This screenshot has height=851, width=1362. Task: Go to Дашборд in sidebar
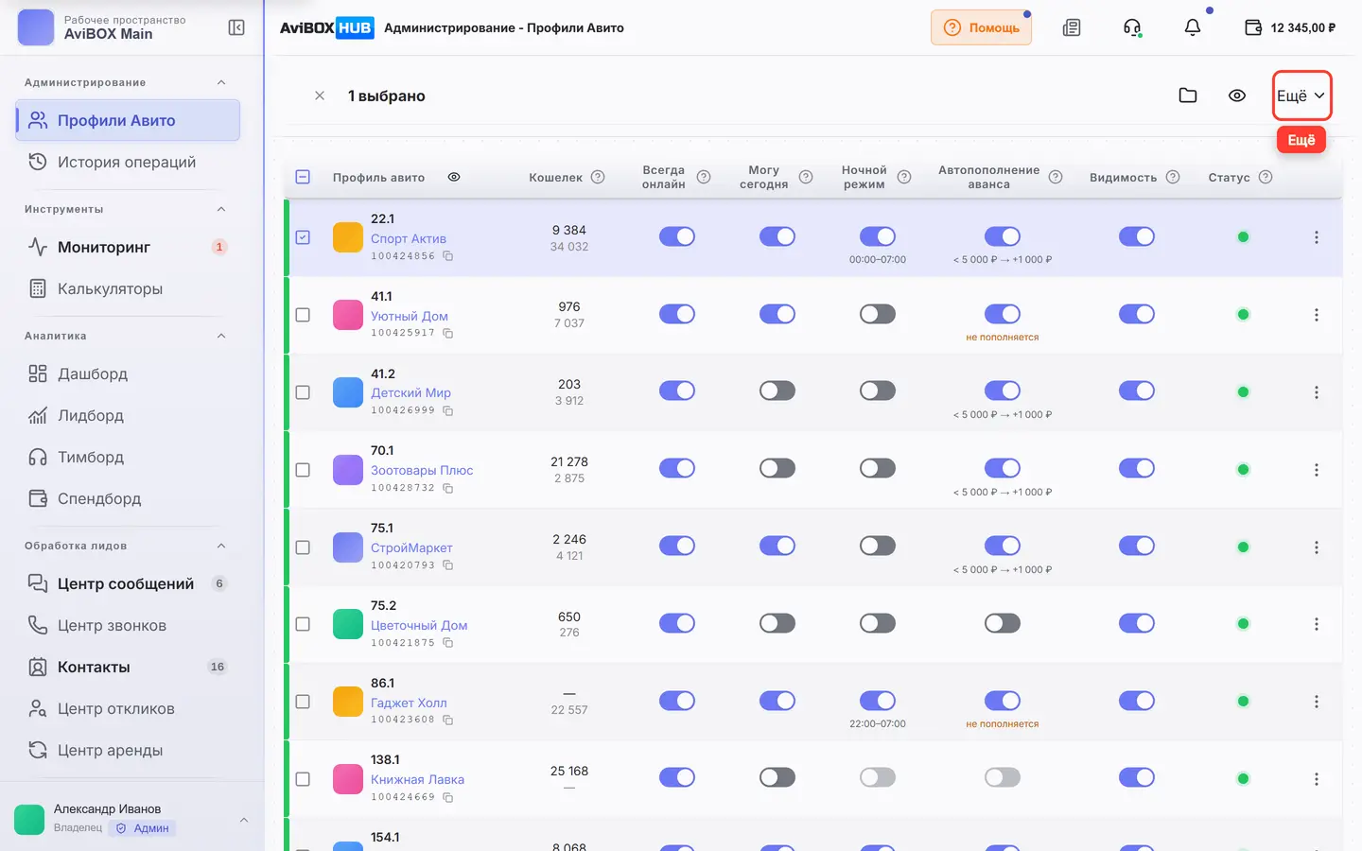[128, 373]
